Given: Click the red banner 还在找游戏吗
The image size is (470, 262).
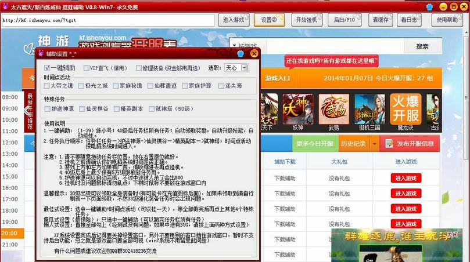Looking at the screenshot, I should [331, 61].
